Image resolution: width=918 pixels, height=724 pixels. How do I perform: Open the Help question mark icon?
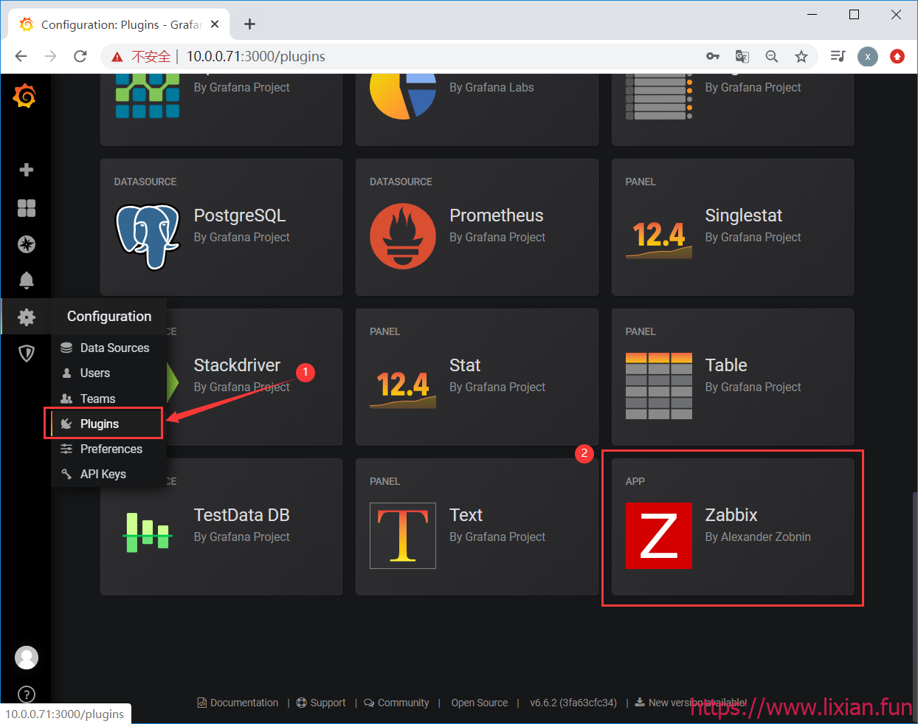27,694
